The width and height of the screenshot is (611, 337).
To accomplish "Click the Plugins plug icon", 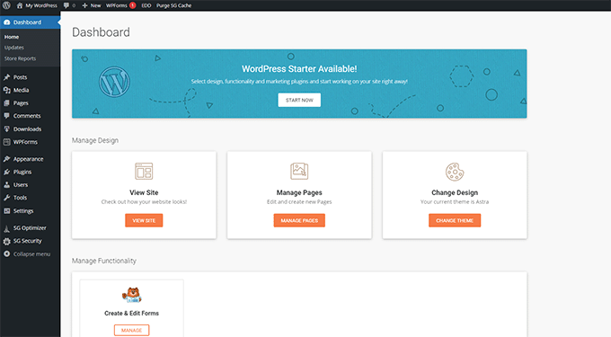I will click(x=6, y=172).
